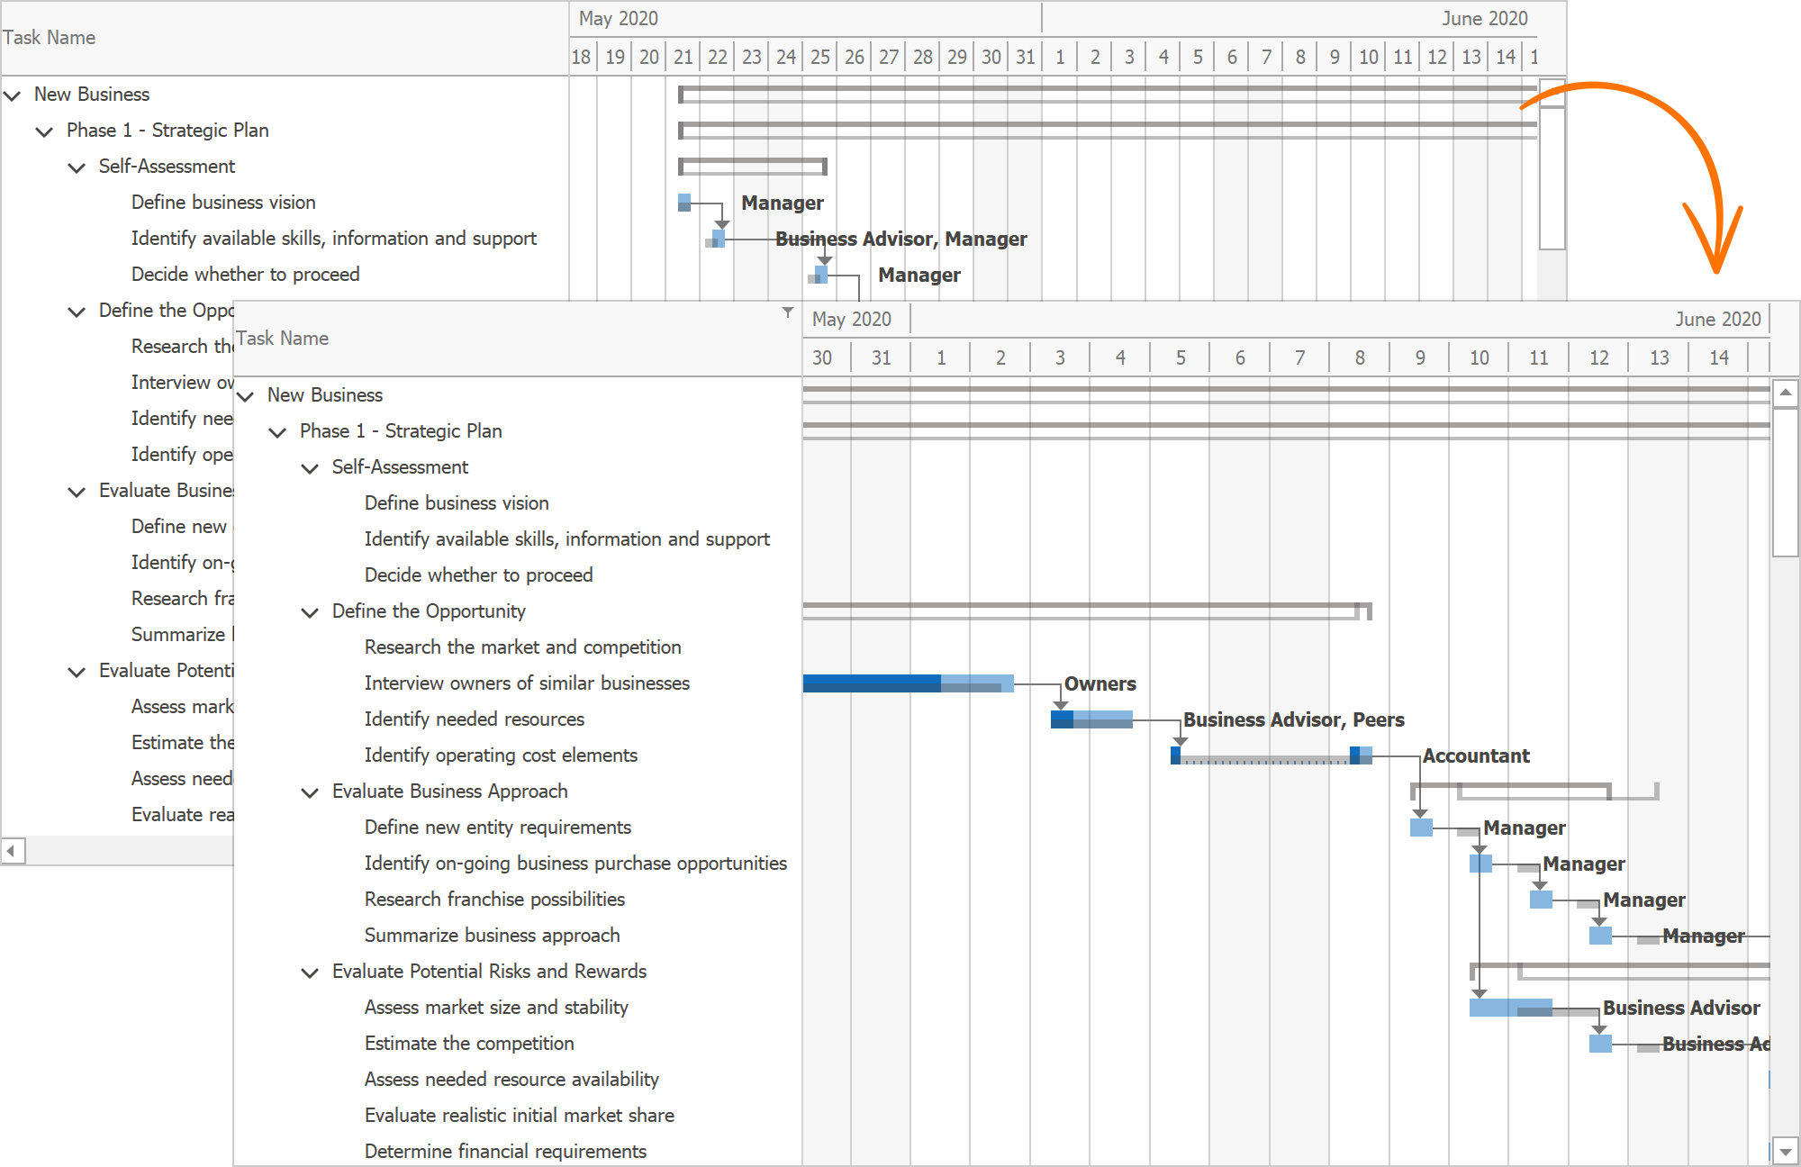This screenshot has width=1801, height=1167.
Task: Collapse Evaluate Potential Risks and Rewards group
Action: 311,972
